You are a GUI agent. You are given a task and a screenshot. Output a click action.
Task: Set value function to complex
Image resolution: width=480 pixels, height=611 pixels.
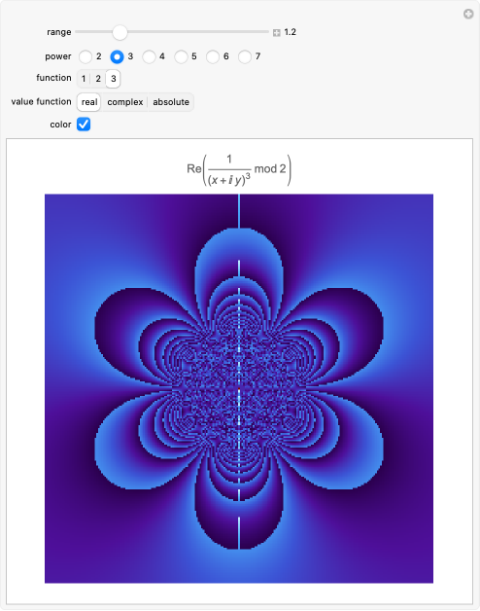125,102
